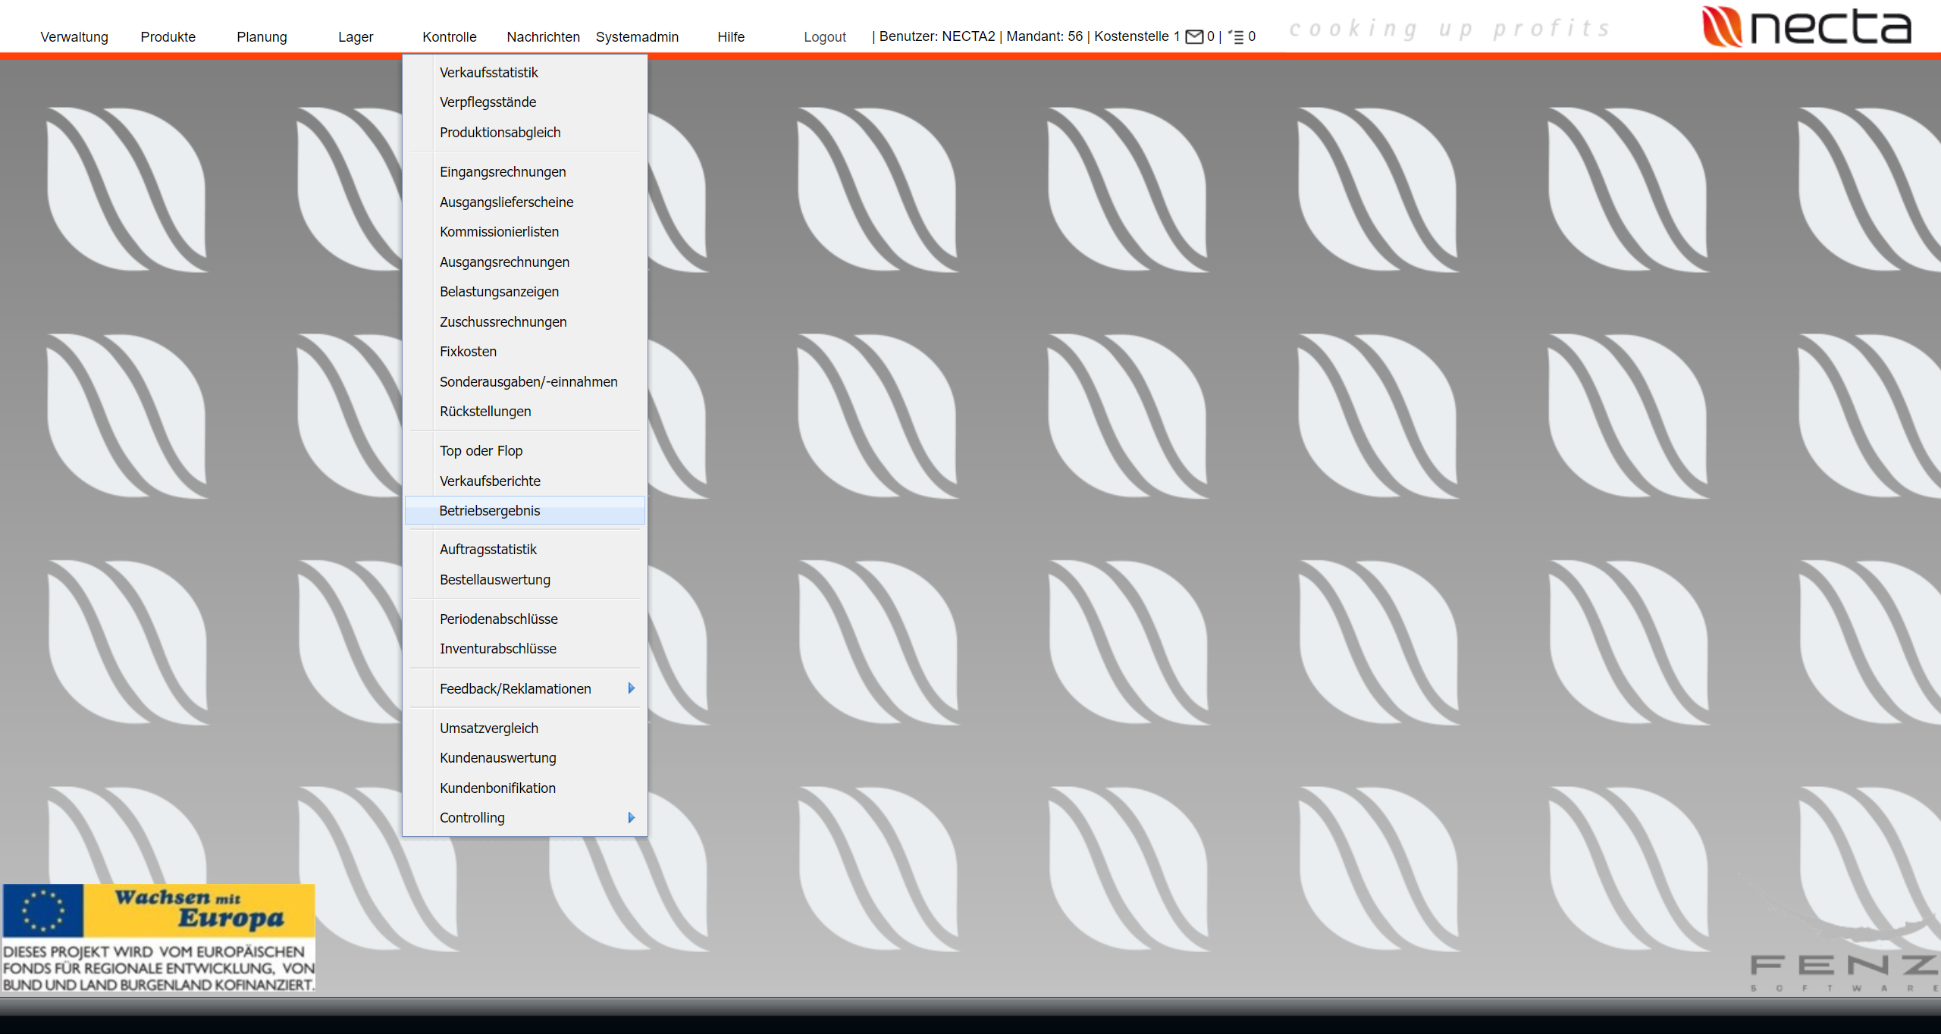Open the Hilfe menu
Viewport: 1941px width, 1034px height.
[x=731, y=36]
